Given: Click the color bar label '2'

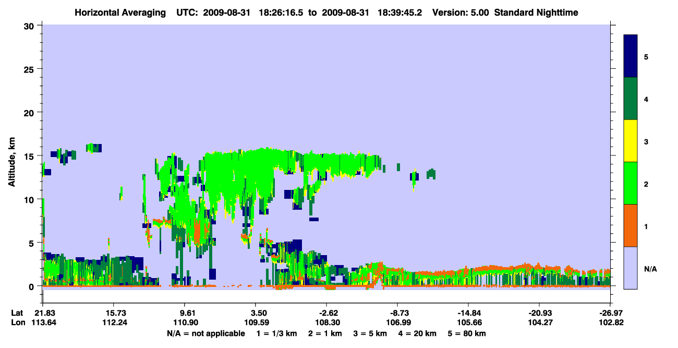Looking at the screenshot, I should pos(646,184).
